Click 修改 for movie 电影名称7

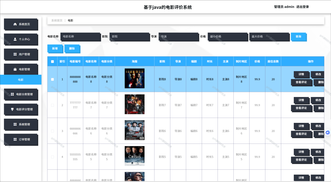(318, 100)
